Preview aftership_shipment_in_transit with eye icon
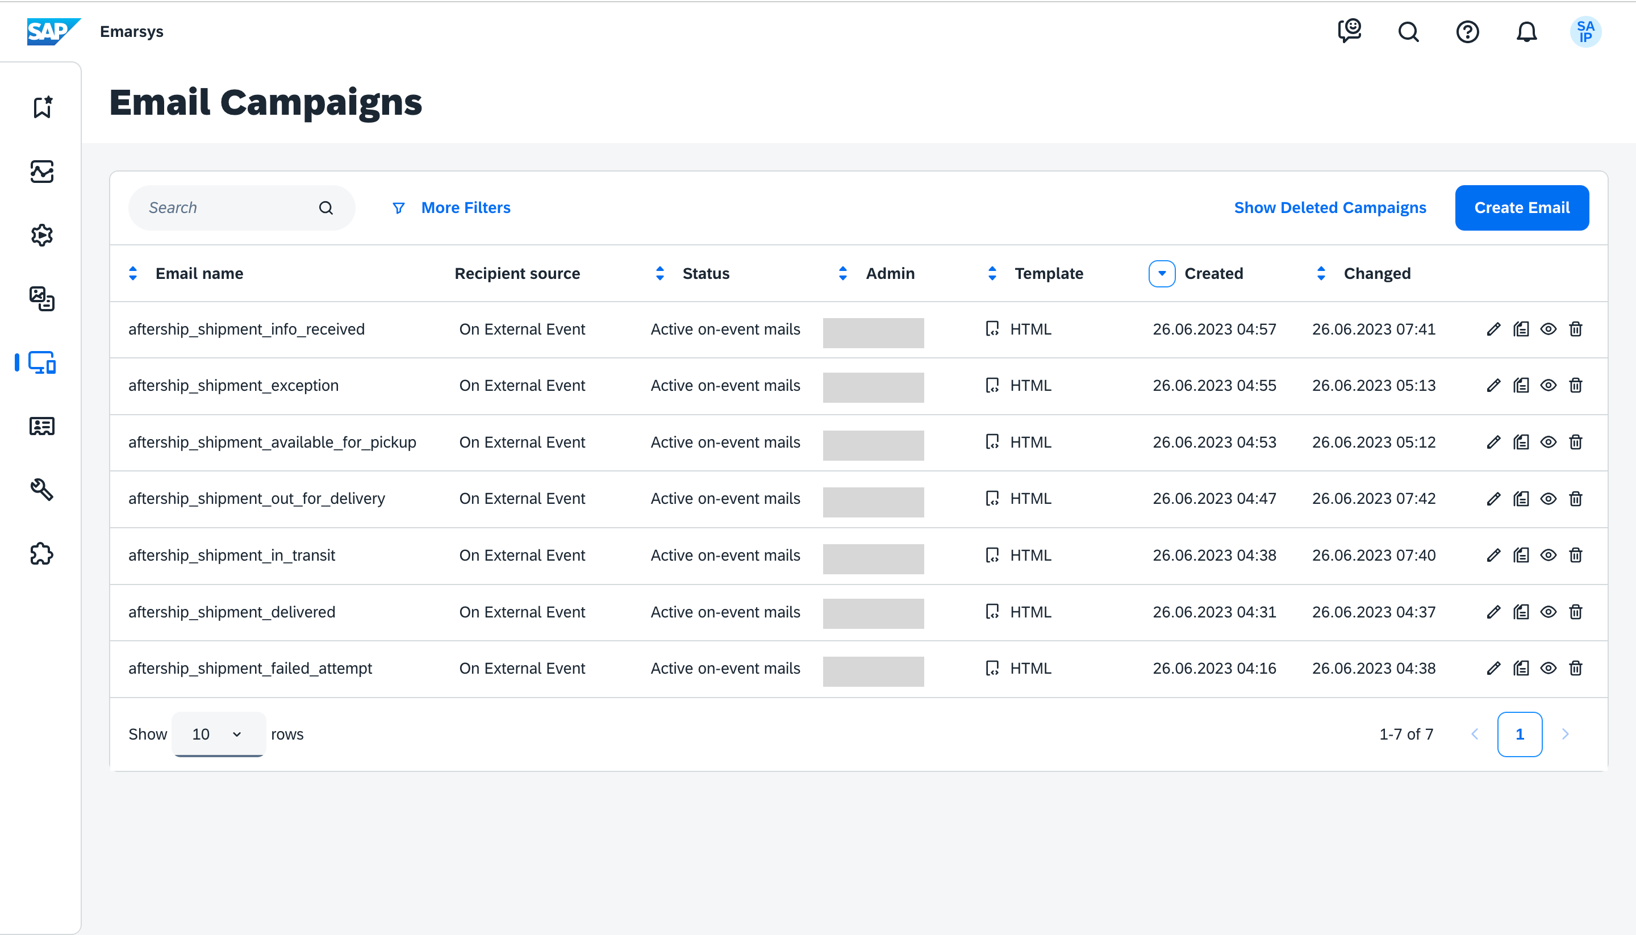The image size is (1636, 935). pos(1548,556)
